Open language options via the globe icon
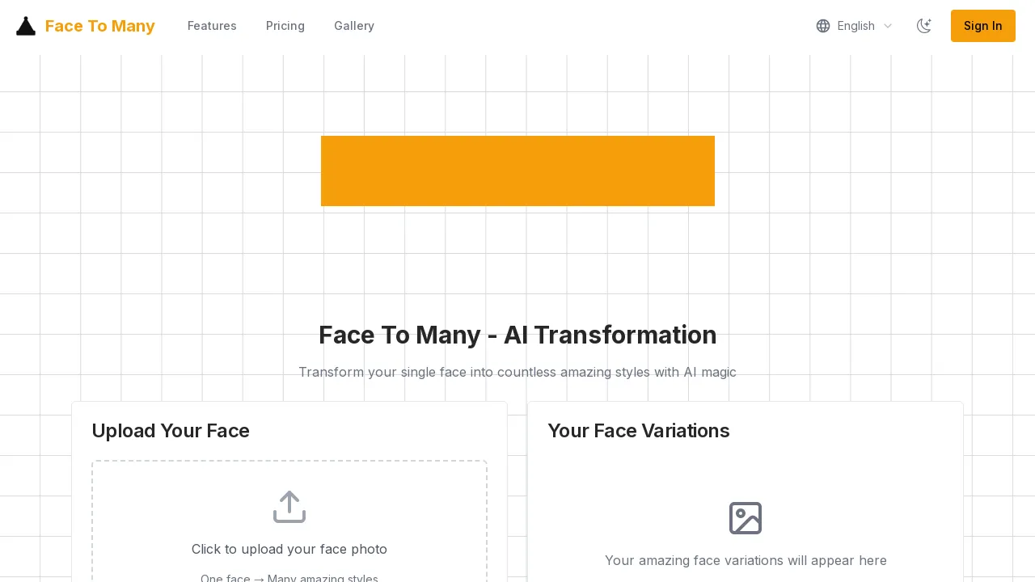This screenshot has height=582, width=1035. pyautogui.click(x=823, y=26)
